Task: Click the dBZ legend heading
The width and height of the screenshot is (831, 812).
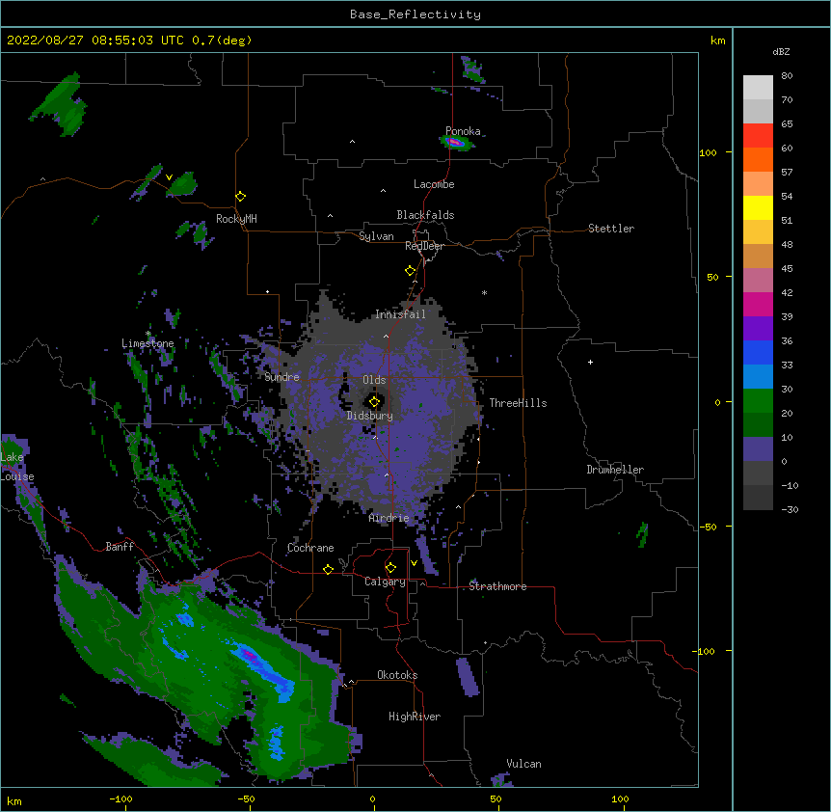Action: (x=781, y=52)
